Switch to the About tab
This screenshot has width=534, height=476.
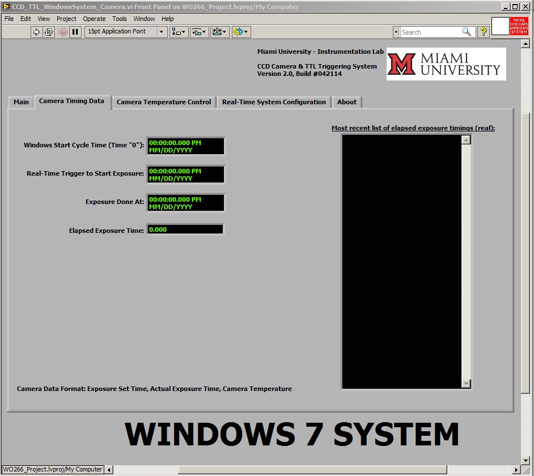[x=347, y=102]
